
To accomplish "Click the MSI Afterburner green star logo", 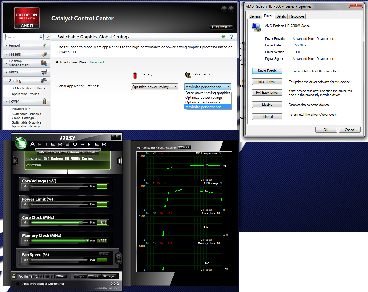I will [21, 143].
